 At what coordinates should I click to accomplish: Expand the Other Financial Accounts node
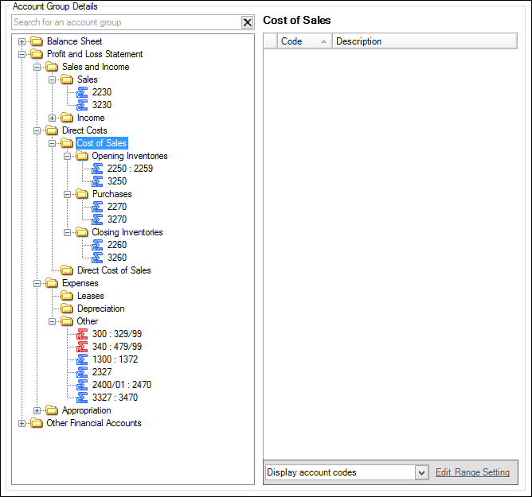(x=22, y=423)
